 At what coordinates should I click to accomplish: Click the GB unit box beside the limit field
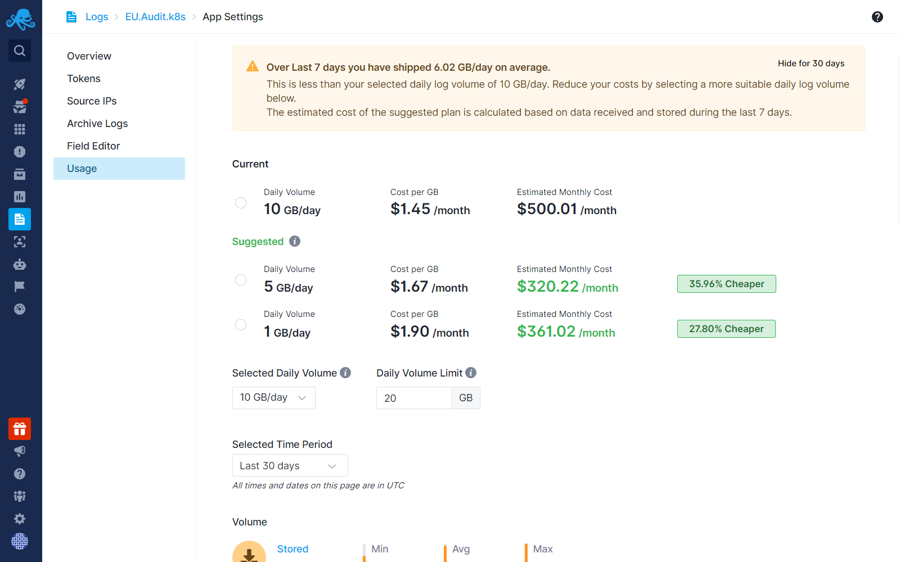[x=466, y=398]
